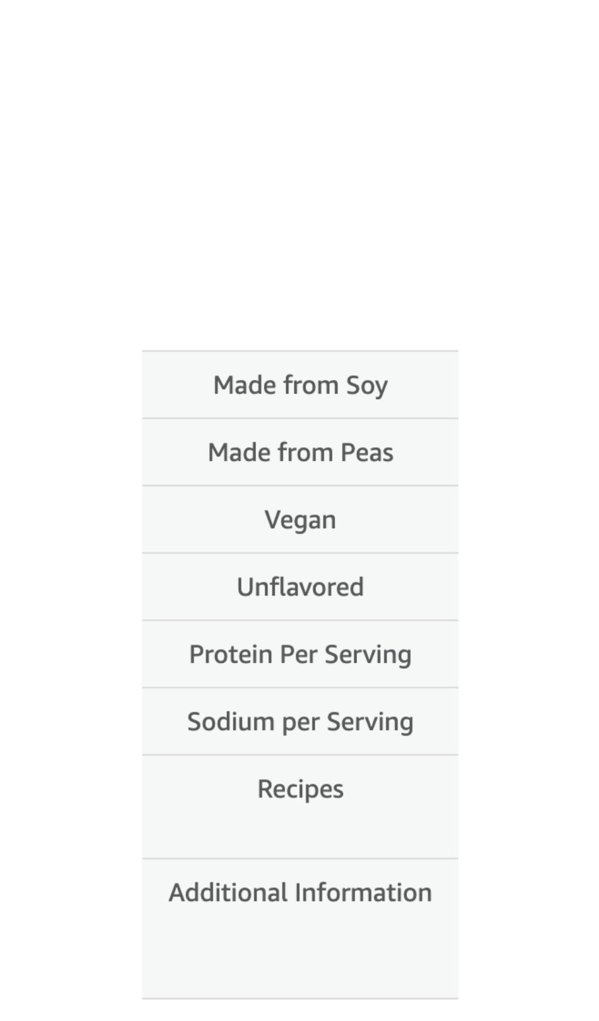This screenshot has height=1021, width=599.
Task: Select the Additional Information row label
Action: pyautogui.click(x=300, y=892)
